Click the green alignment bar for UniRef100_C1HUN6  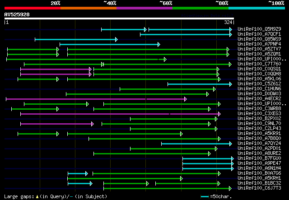click(168, 89)
